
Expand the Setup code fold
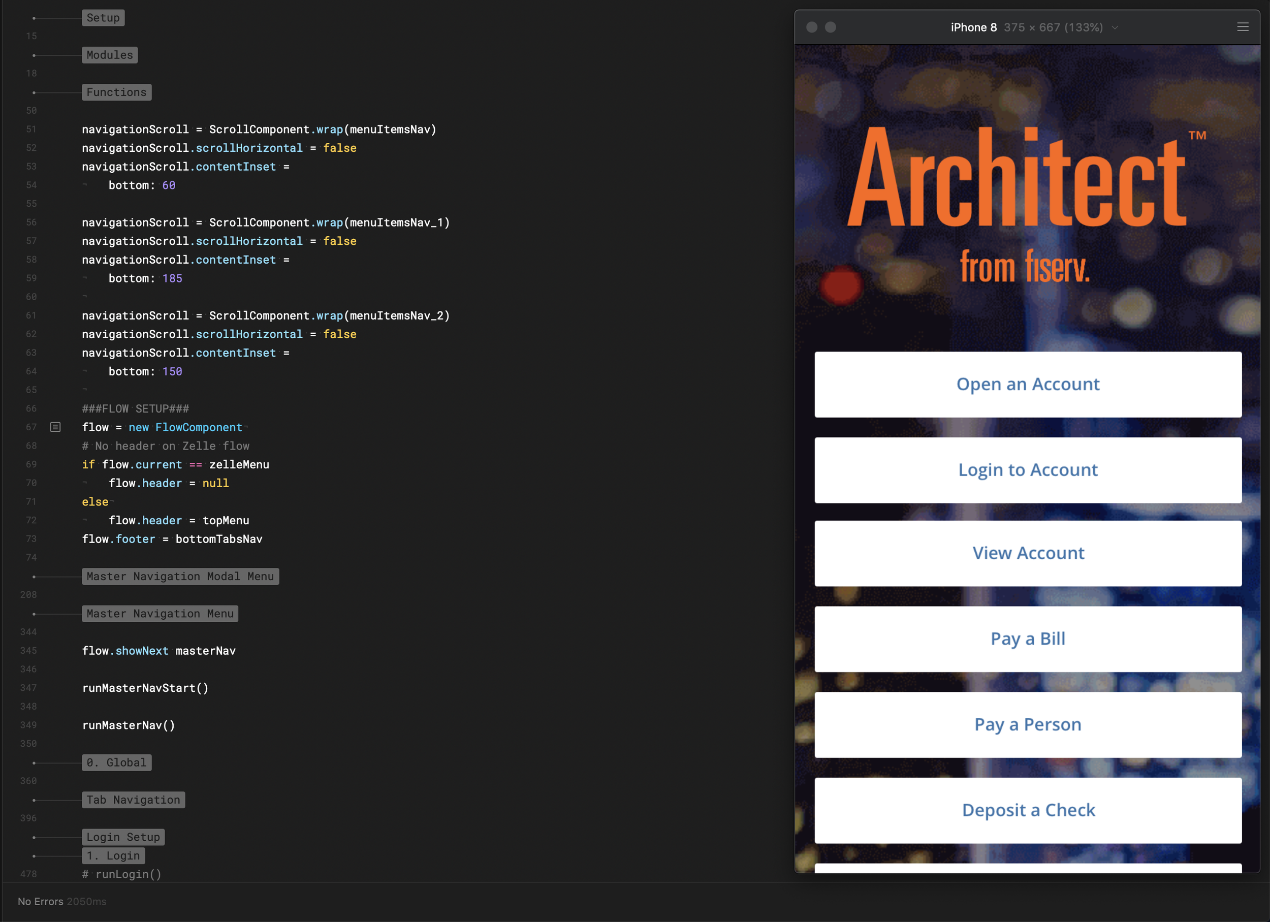tap(103, 18)
